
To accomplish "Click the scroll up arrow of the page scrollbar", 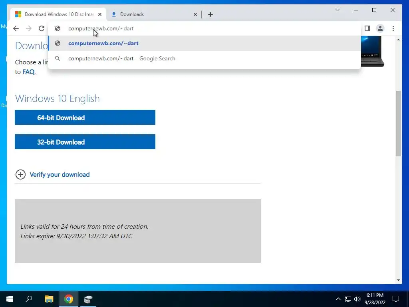I will tap(398, 40).
